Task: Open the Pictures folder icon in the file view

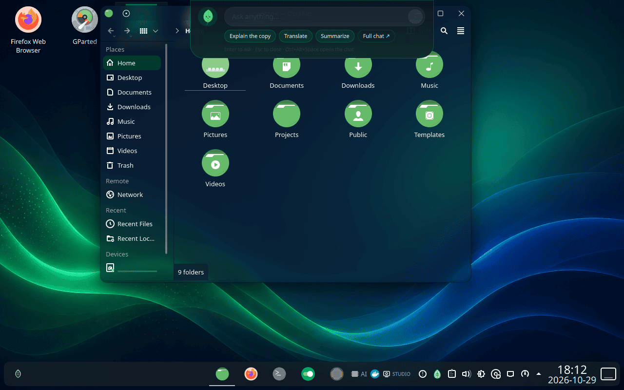Action: click(215, 114)
